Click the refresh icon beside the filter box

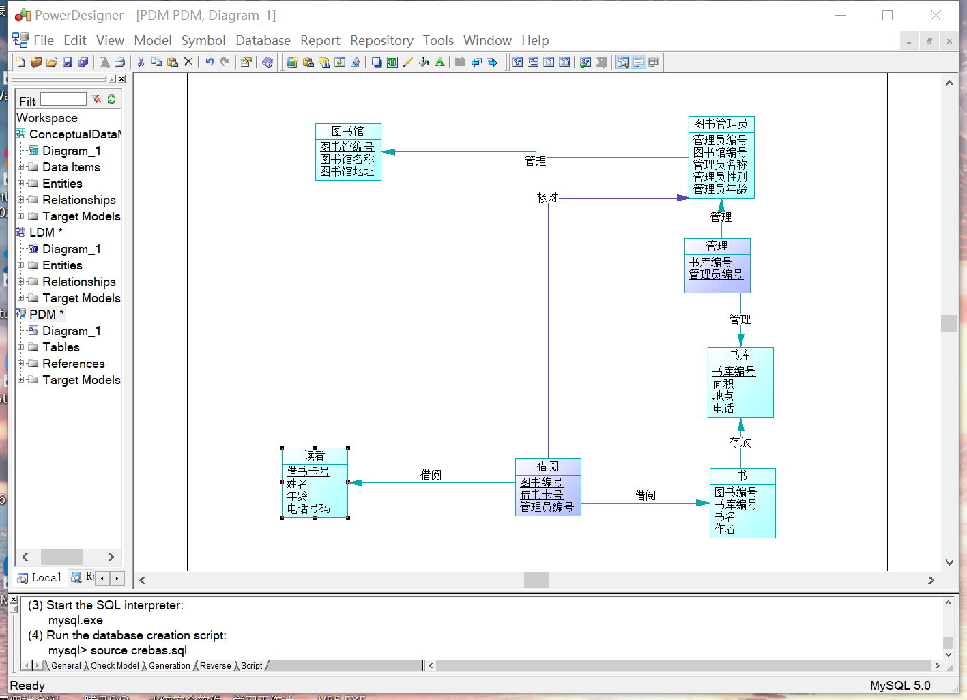click(x=111, y=100)
